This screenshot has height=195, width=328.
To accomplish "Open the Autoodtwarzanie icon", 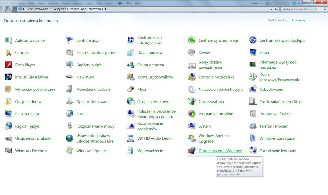I will click(x=9, y=40).
